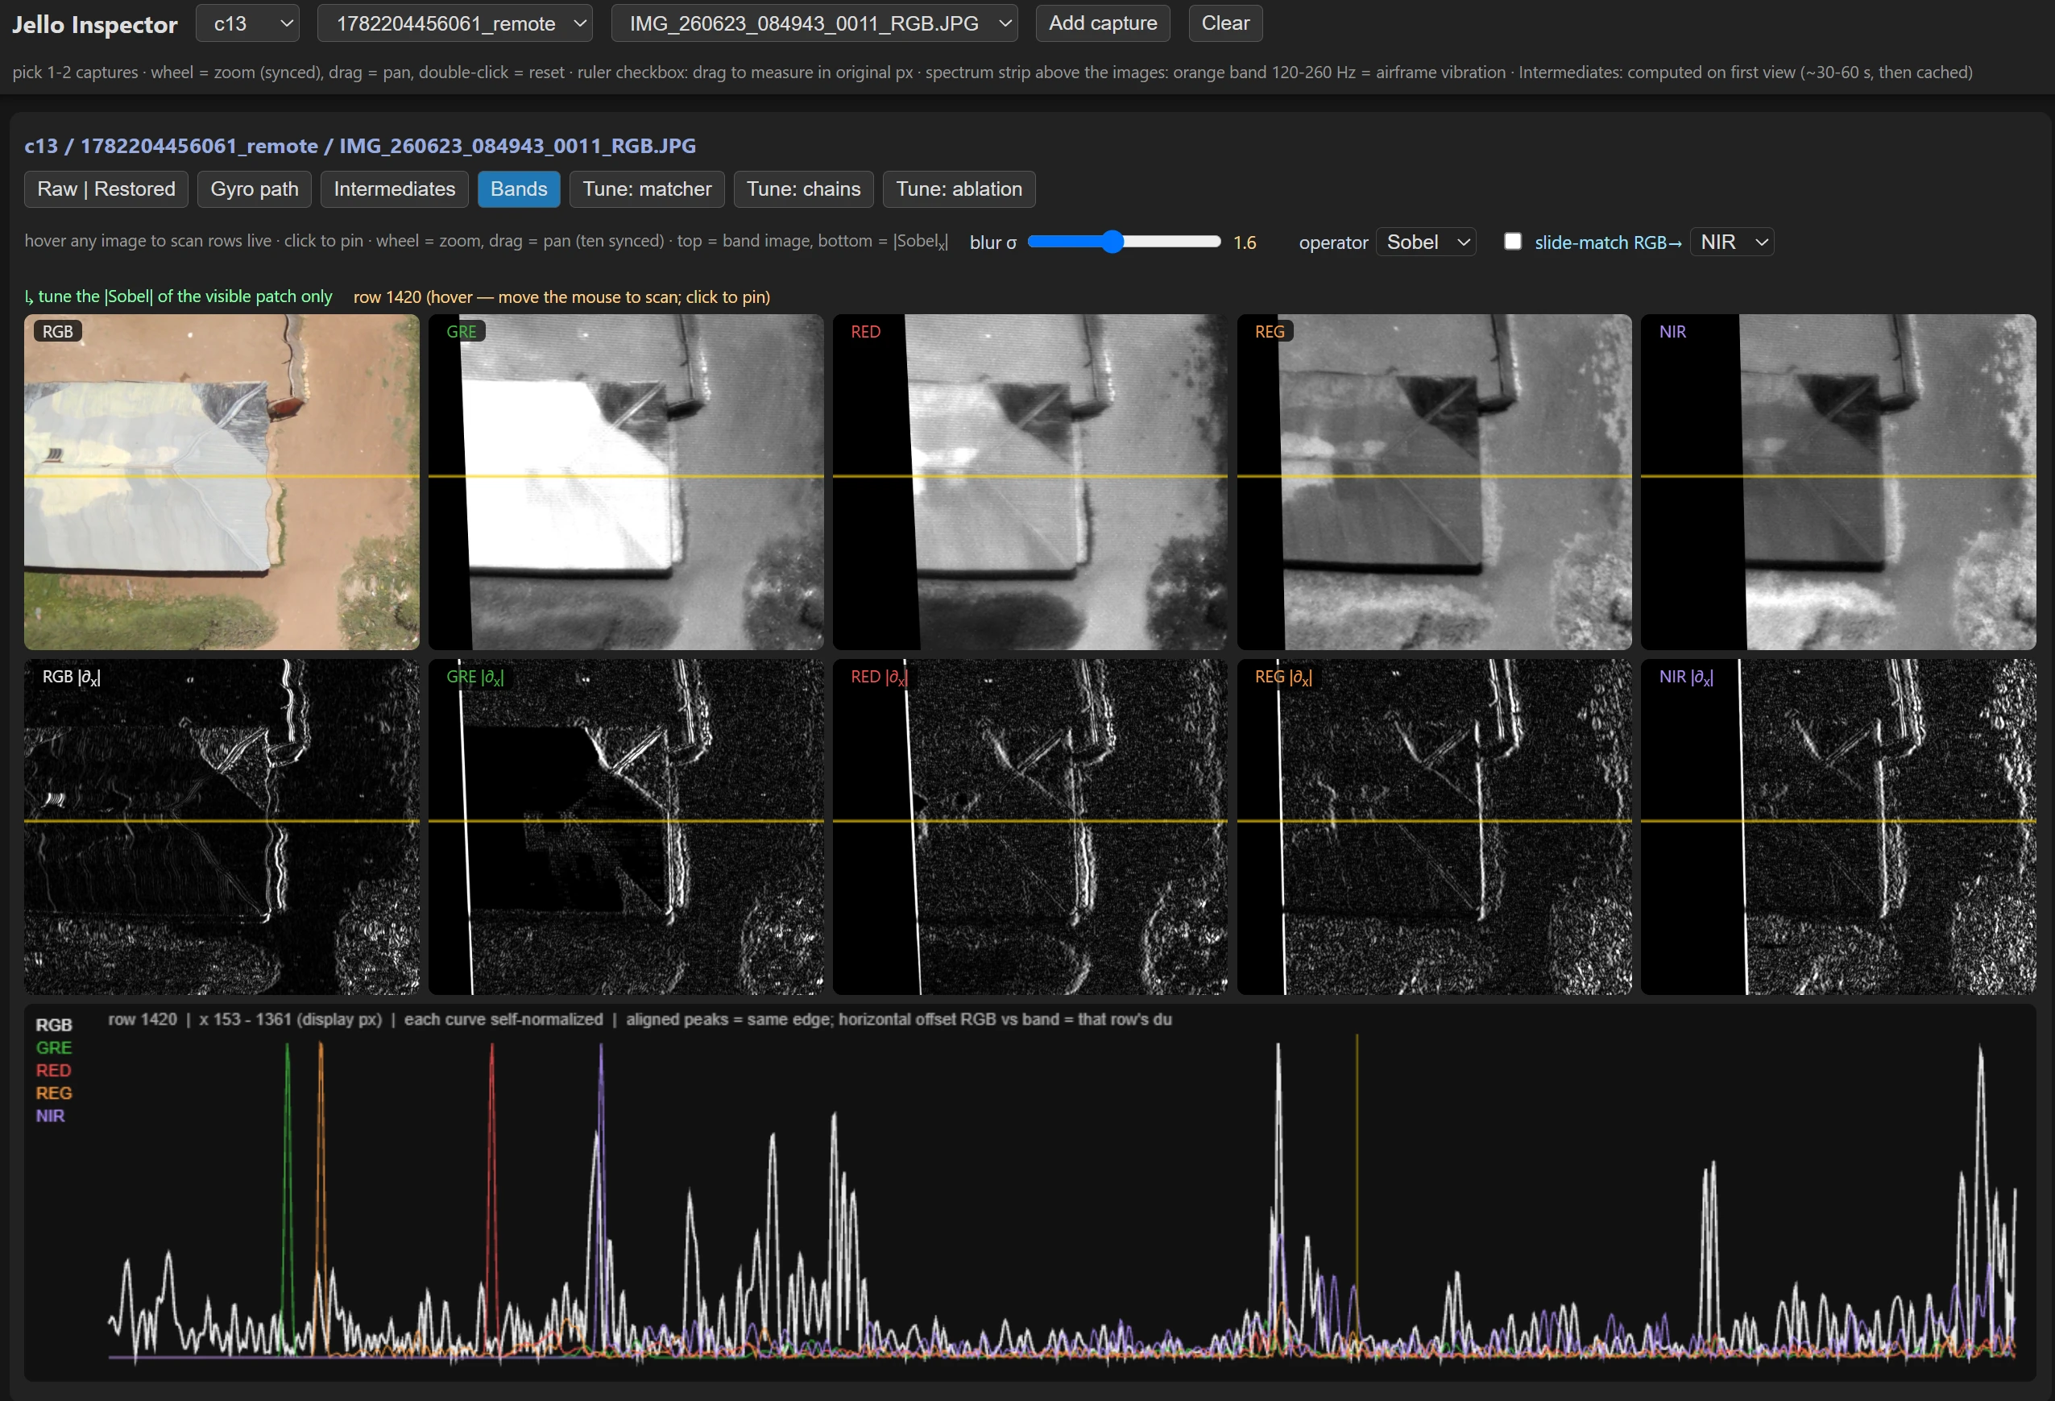Image resolution: width=2055 pixels, height=1401 pixels.
Task: Open the c13 dataset dropdown
Action: pyautogui.click(x=247, y=24)
